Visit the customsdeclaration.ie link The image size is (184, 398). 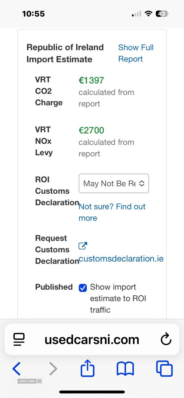pyautogui.click(x=121, y=259)
